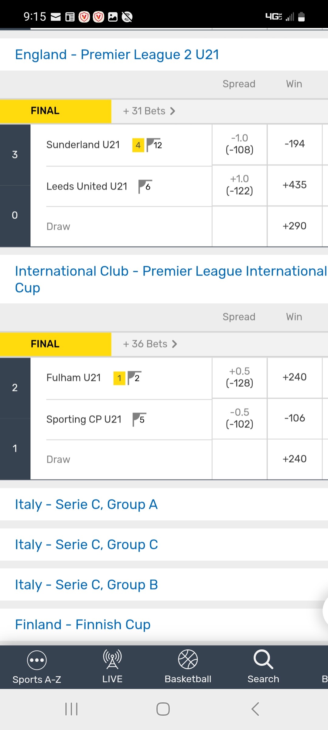
Task: Expand Finland - Finnish Cup section
Action: coord(83,624)
